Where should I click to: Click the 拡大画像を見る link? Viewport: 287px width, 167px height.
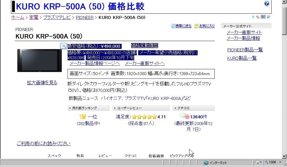click(x=42, y=83)
